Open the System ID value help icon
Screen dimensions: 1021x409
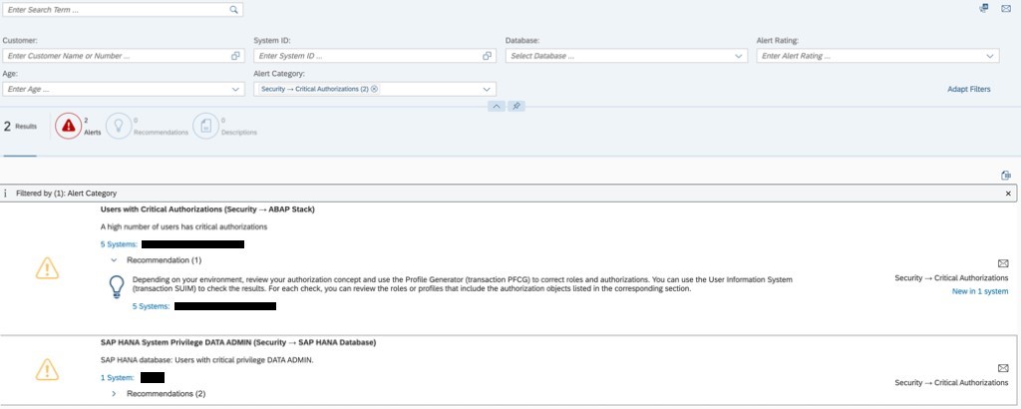pos(487,56)
